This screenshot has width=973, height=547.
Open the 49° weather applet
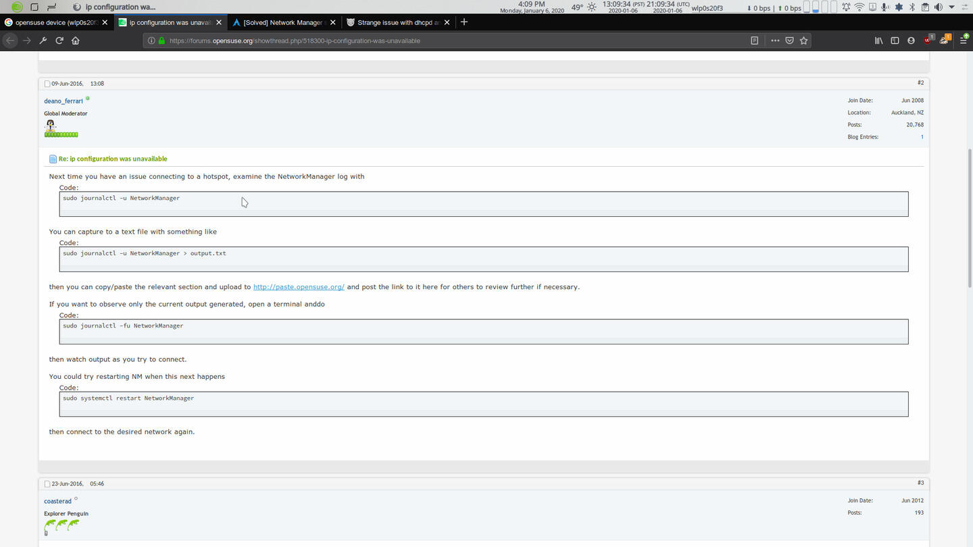(584, 7)
